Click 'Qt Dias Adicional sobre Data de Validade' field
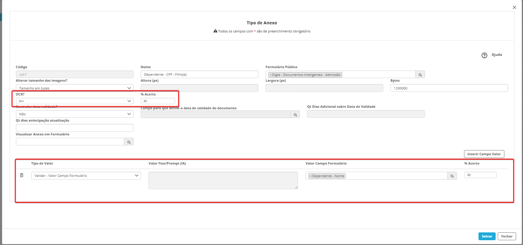Viewport: 523px width, 245px height. click(366, 114)
